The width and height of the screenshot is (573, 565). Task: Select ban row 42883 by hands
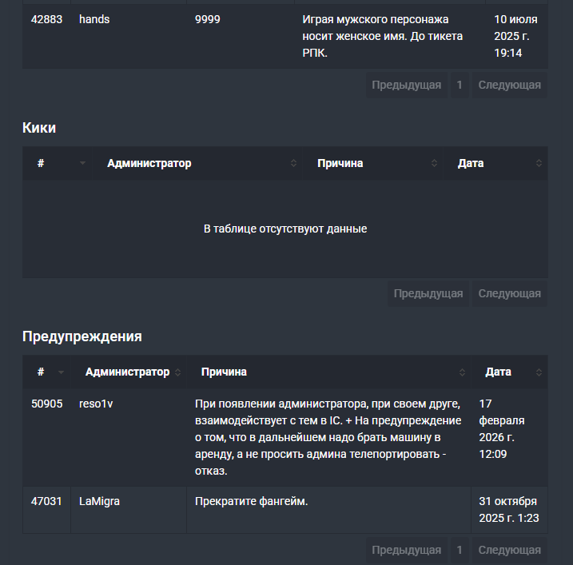[x=285, y=36]
